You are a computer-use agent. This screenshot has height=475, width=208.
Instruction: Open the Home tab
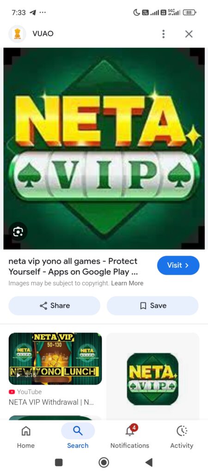(26, 436)
